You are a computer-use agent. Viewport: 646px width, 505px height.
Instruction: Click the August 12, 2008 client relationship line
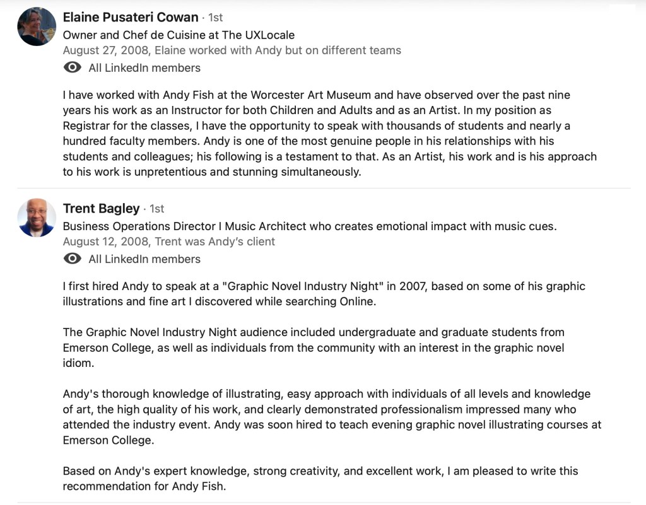pos(168,241)
